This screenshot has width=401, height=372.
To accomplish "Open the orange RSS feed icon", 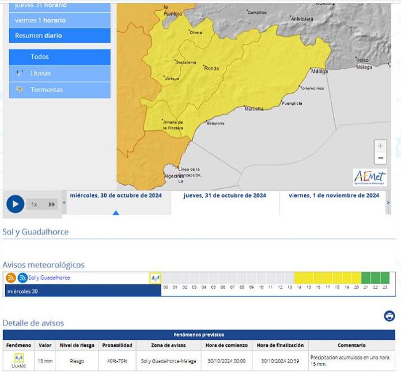I will click(11, 278).
